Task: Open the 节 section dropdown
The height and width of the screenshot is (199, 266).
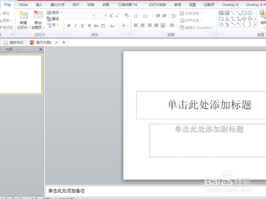Action: 53,25
